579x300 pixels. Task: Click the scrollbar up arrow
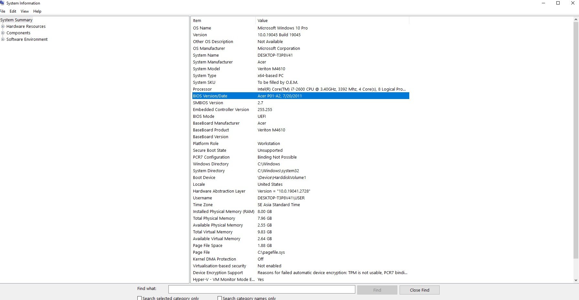tap(576, 20)
